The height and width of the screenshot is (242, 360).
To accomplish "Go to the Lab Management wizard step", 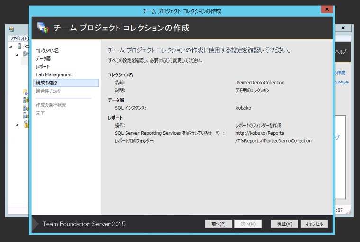I will click(54, 75).
